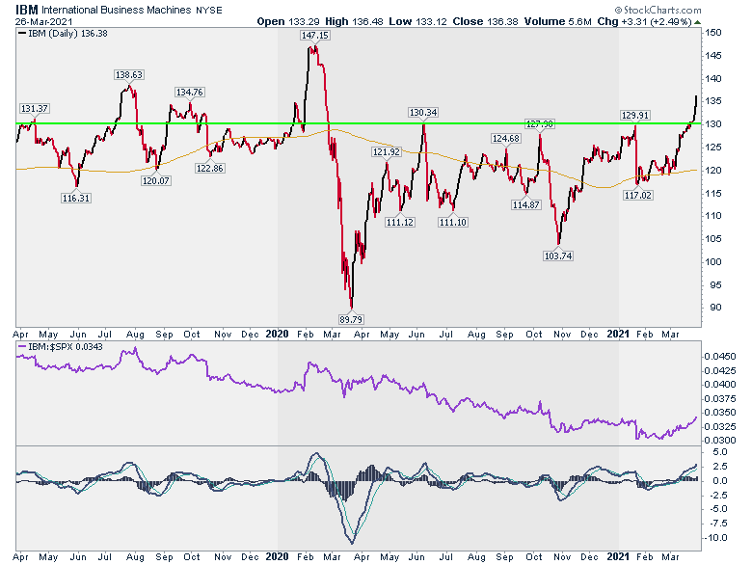This screenshot has height=565, width=752.
Task: Click the 124.68 price label
Action: (505, 139)
